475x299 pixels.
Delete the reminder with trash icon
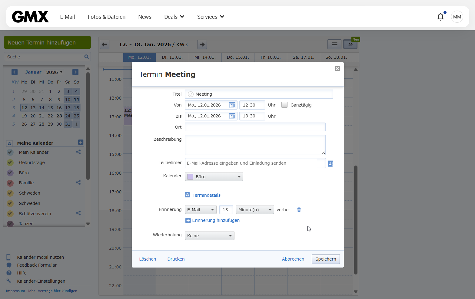coord(299,210)
